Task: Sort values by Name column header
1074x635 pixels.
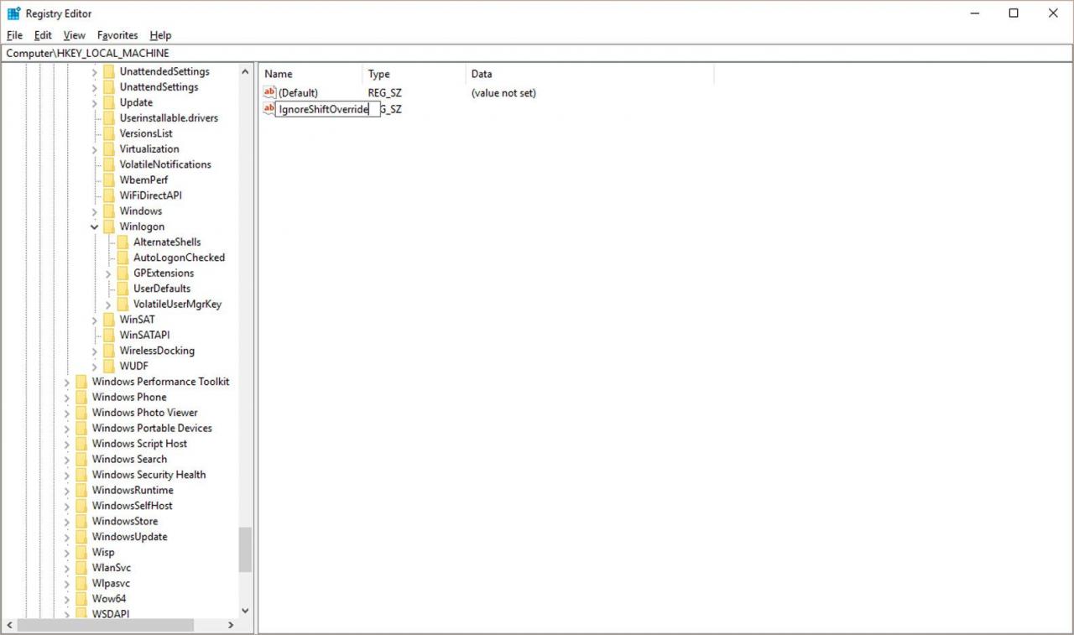Action: coord(311,74)
